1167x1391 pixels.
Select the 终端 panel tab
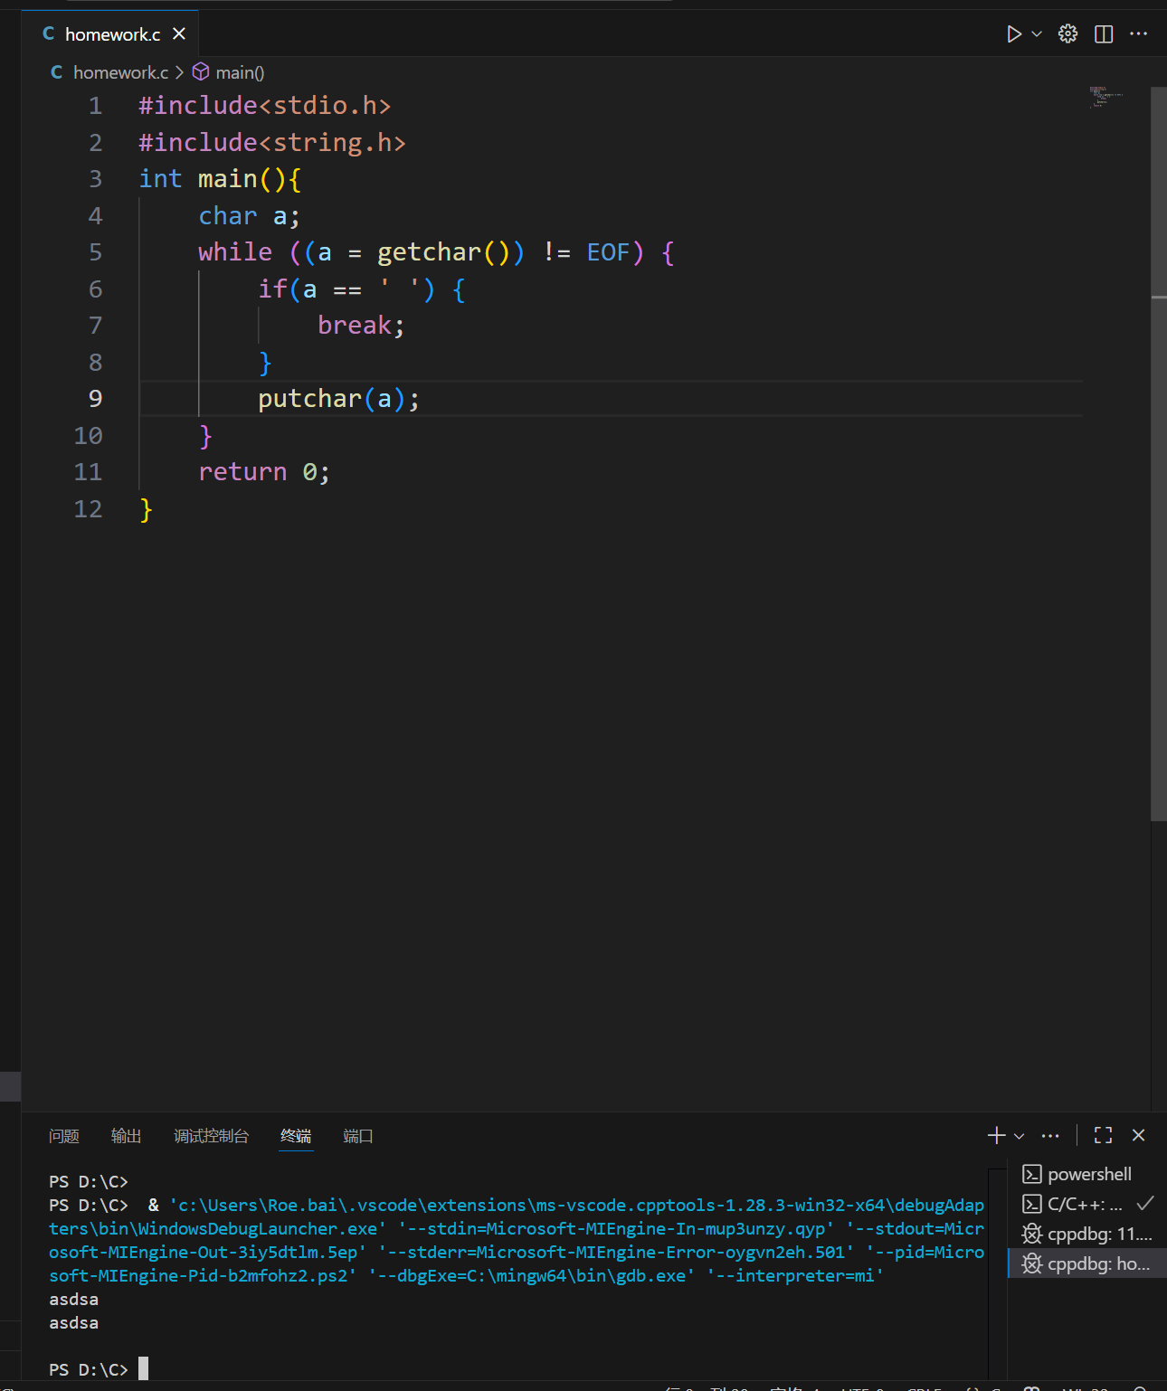pos(296,1136)
